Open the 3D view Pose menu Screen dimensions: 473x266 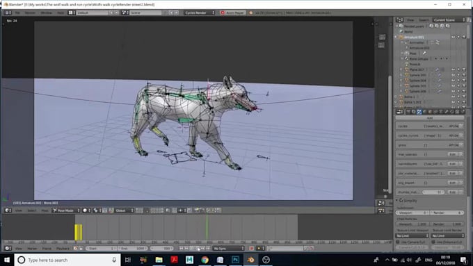[x=45, y=210]
